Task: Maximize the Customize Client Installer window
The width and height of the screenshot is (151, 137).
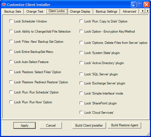Action: click(x=140, y=5)
